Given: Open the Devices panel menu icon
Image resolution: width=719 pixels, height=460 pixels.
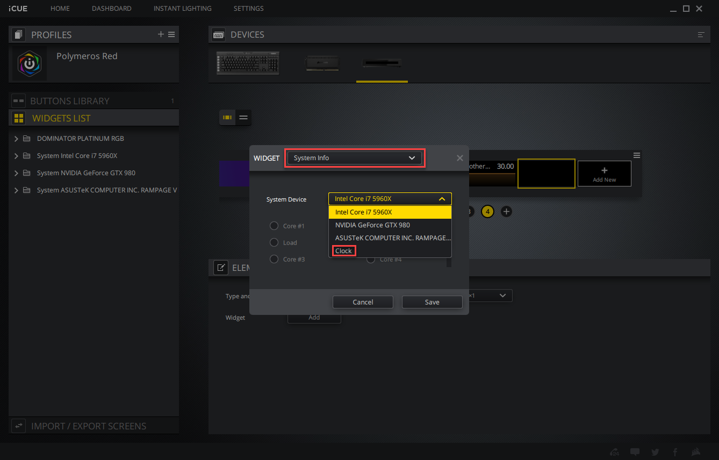Looking at the screenshot, I should [701, 34].
